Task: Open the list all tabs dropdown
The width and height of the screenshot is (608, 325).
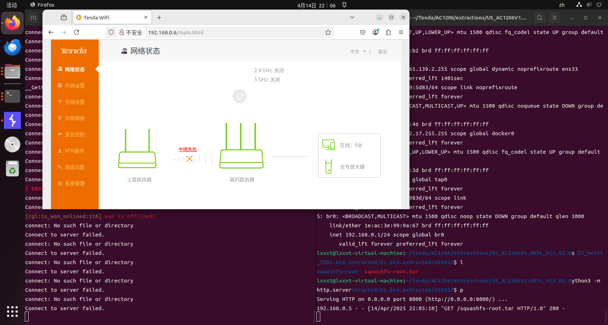Action: (x=352, y=17)
